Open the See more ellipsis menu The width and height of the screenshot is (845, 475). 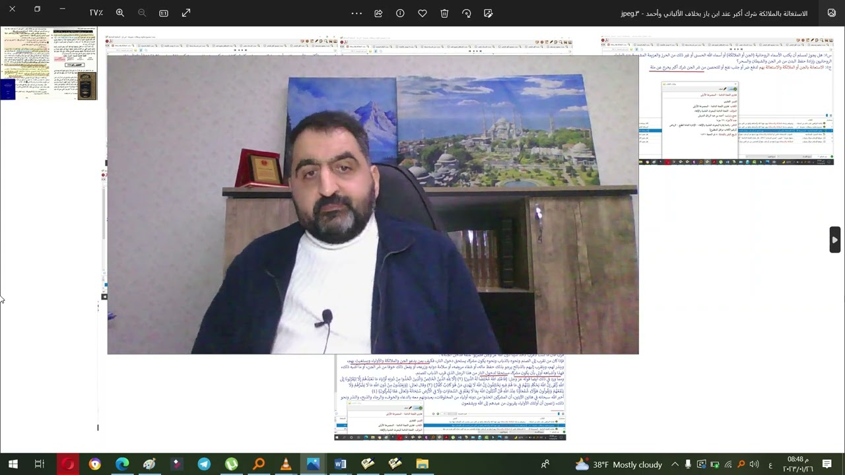click(x=356, y=13)
